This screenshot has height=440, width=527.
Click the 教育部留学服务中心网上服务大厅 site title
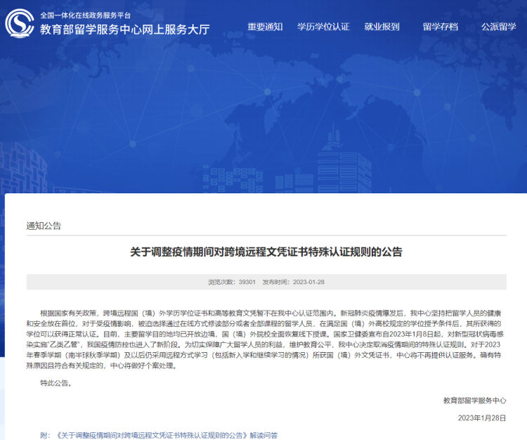(x=124, y=30)
